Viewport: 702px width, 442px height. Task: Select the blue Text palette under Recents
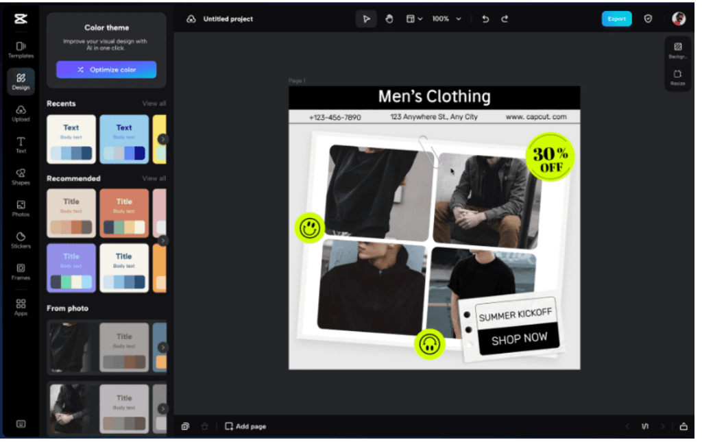124,139
